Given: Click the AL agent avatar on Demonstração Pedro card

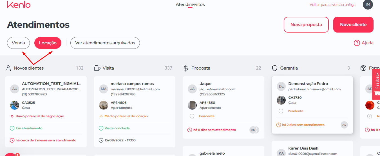Looking at the screenshot, I should (344, 125).
